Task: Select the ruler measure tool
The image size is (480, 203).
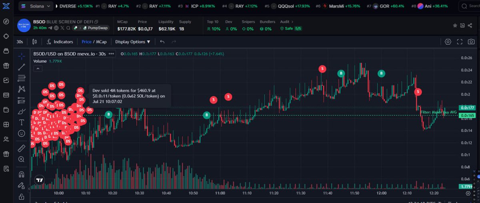Action: click(x=22, y=148)
